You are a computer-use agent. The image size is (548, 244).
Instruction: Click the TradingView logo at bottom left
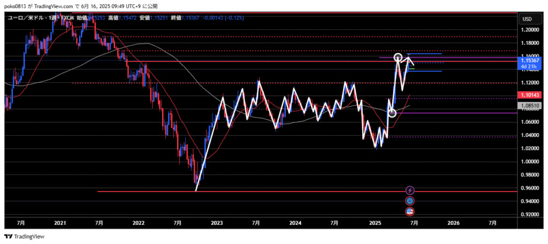[x=25, y=237]
